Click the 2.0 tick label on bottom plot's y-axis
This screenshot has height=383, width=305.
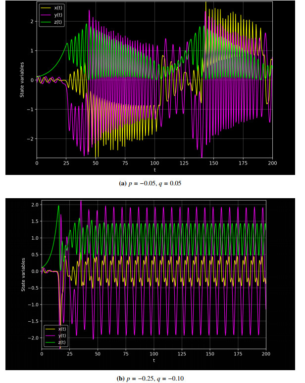click(x=34, y=205)
